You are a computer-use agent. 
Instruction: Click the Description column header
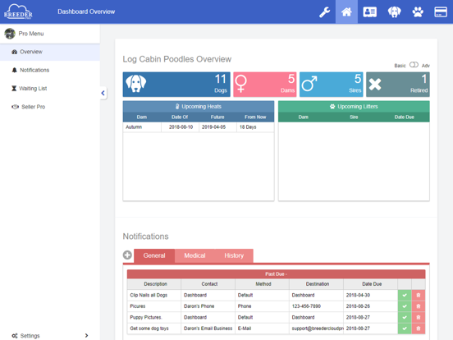155,284
